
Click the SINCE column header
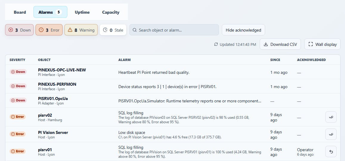click(x=275, y=60)
